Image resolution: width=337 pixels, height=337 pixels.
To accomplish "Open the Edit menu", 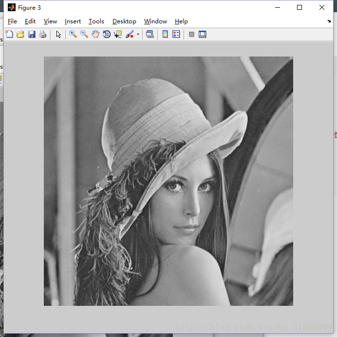I will (30, 21).
